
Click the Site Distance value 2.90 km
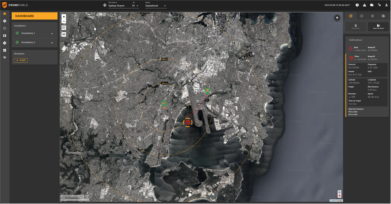tap(372, 89)
